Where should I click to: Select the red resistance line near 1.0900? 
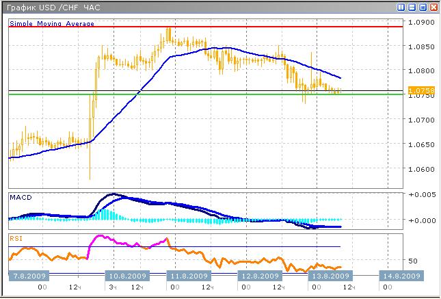(205, 27)
